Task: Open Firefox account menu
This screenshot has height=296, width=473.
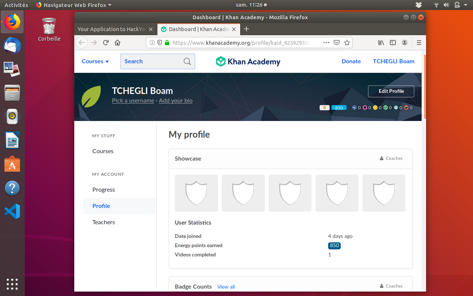Action: (405, 43)
